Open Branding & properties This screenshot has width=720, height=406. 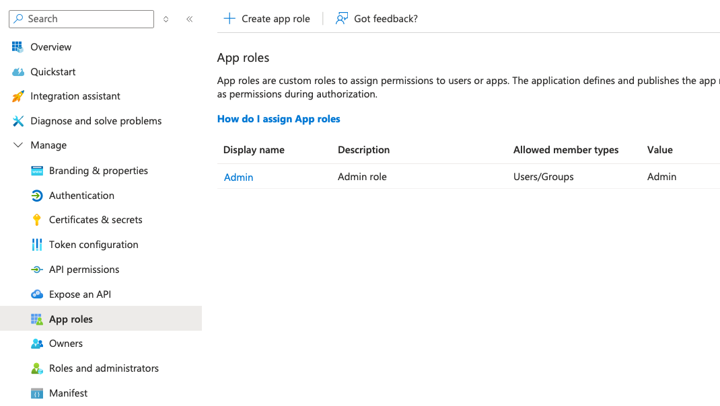[98, 171]
